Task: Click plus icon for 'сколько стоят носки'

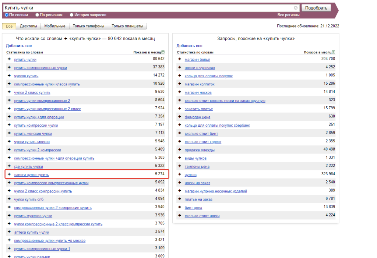Action: tap(180, 215)
